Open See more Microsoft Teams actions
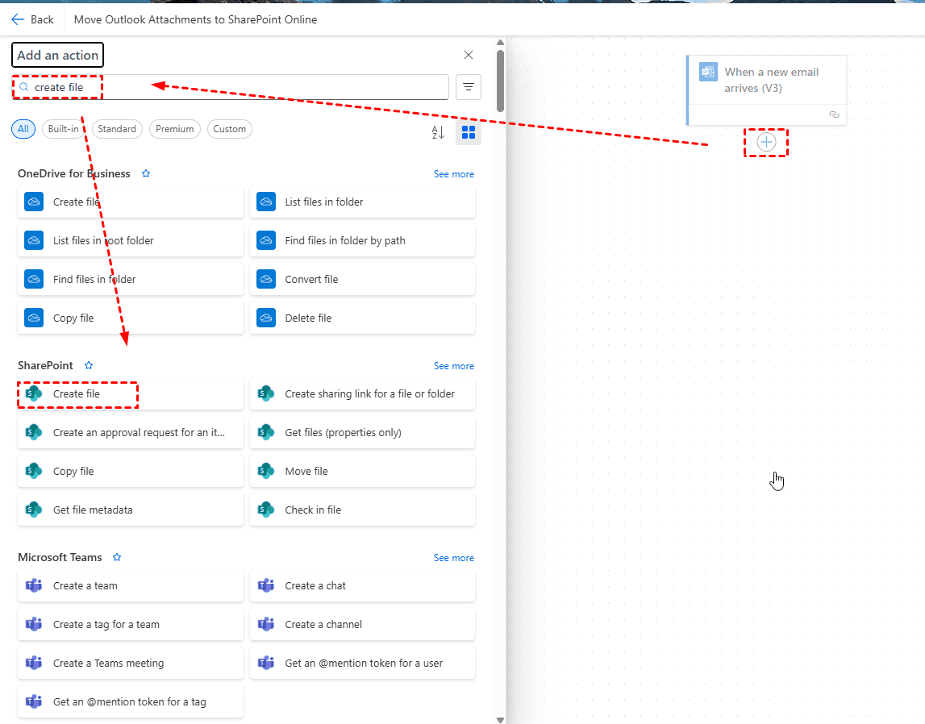The height and width of the screenshot is (724, 925). coord(453,557)
